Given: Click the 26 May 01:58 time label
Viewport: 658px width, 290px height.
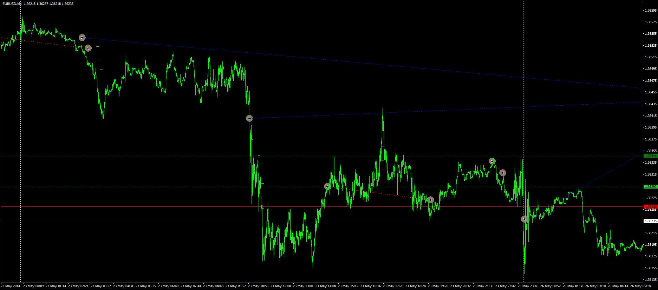Looking at the screenshot, I should click(573, 286).
